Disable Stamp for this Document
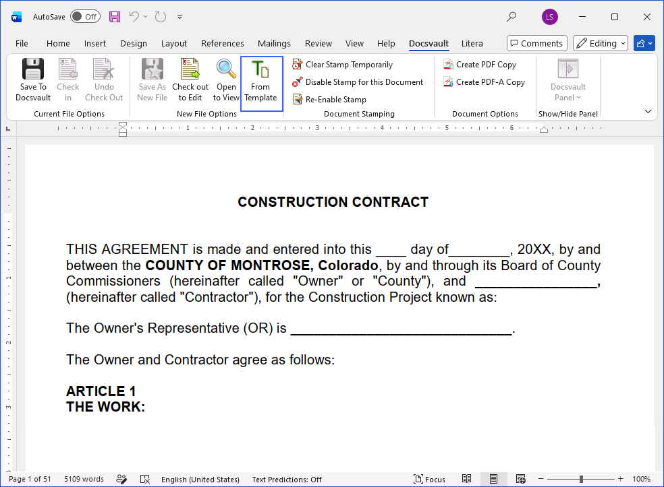Viewport: 664px width, 487px height. (358, 82)
